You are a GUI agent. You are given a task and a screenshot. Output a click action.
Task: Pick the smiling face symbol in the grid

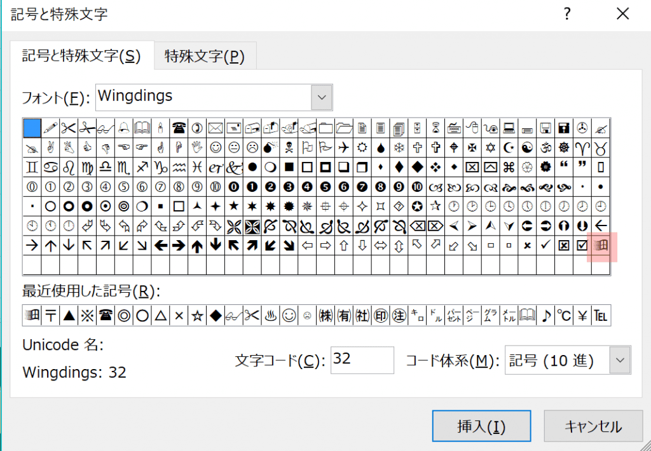pos(216,147)
